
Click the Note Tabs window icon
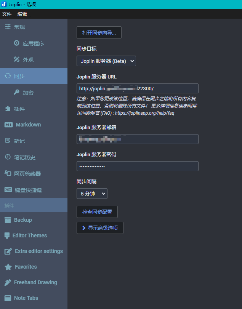pyautogui.click(x=8, y=298)
